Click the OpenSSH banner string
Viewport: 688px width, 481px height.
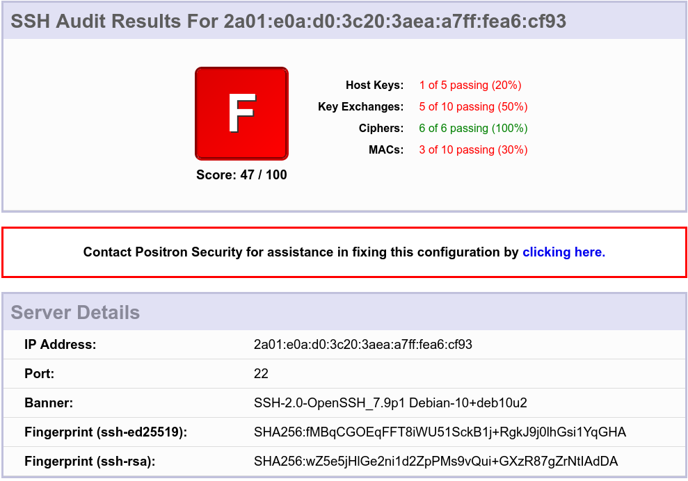point(390,403)
